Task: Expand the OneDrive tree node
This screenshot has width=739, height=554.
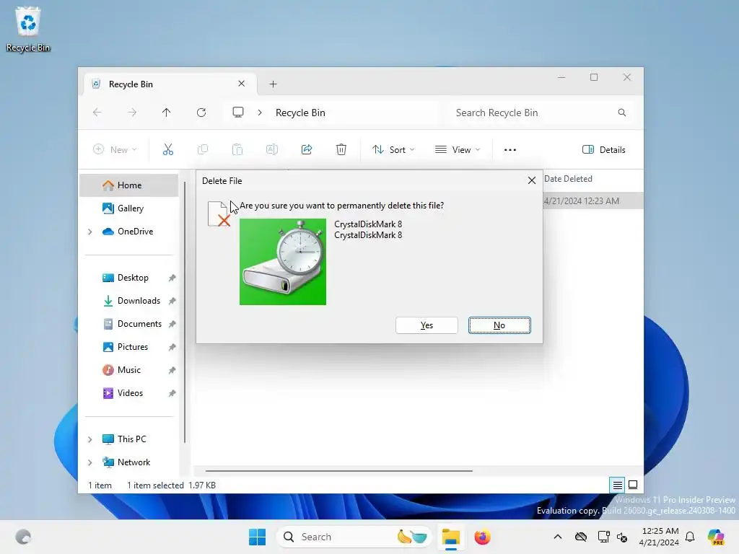Action: tap(90, 232)
